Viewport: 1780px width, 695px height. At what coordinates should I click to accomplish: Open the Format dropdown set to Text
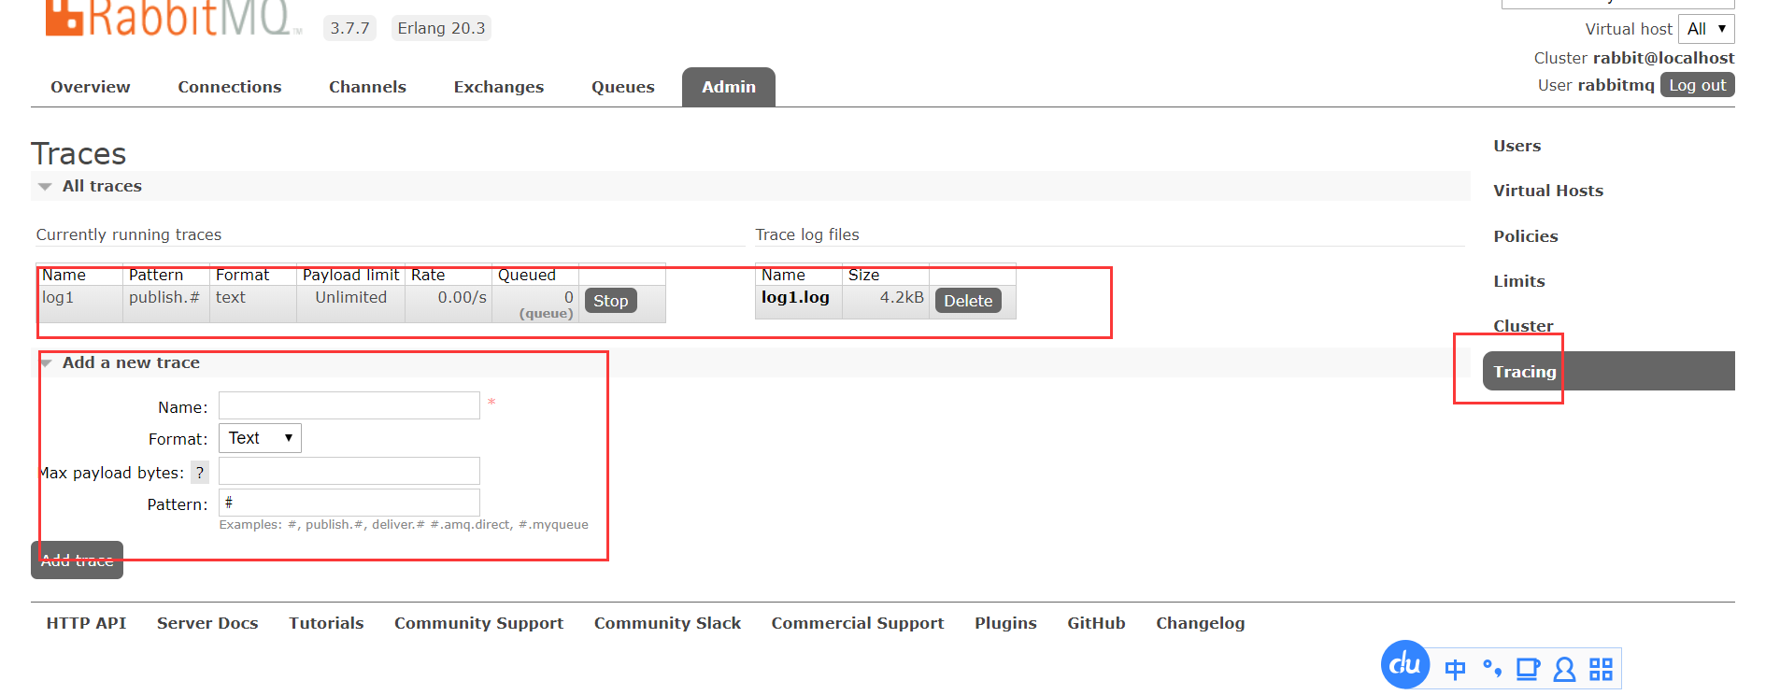coord(260,438)
